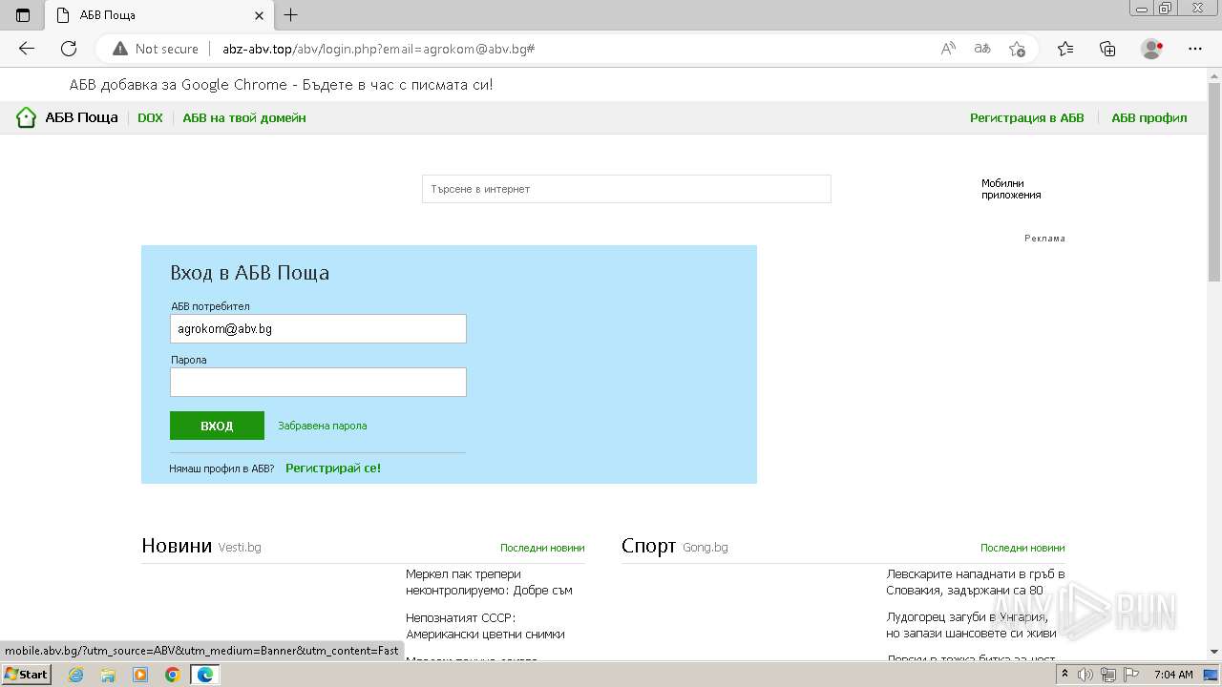This screenshot has width=1222, height=687.
Task: Focus the Търсене в интернет field
Action: (x=626, y=189)
